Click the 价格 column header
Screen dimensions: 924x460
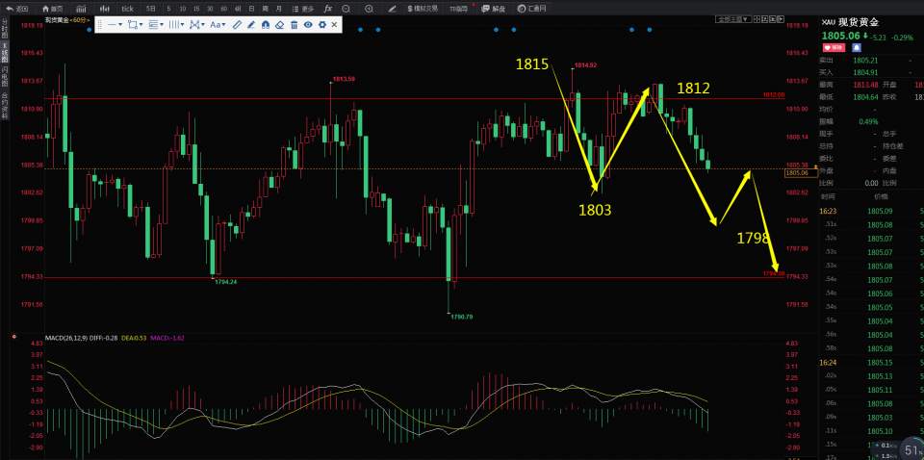[881, 196]
